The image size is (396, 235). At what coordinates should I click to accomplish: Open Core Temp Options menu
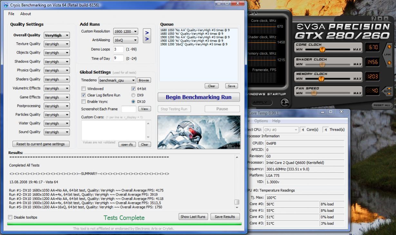click(x=261, y=121)
